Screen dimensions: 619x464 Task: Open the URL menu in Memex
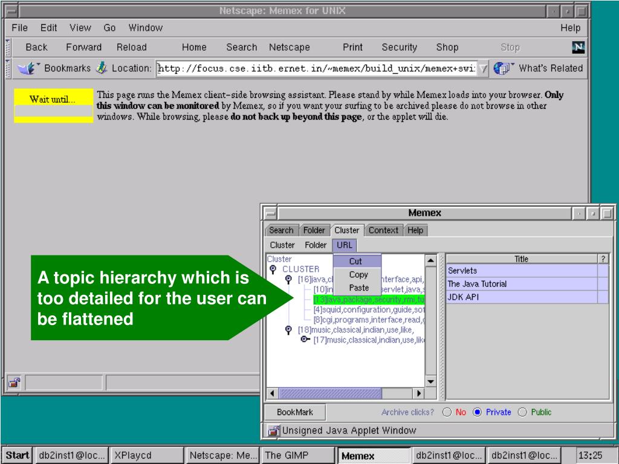(x=344, y=245)
